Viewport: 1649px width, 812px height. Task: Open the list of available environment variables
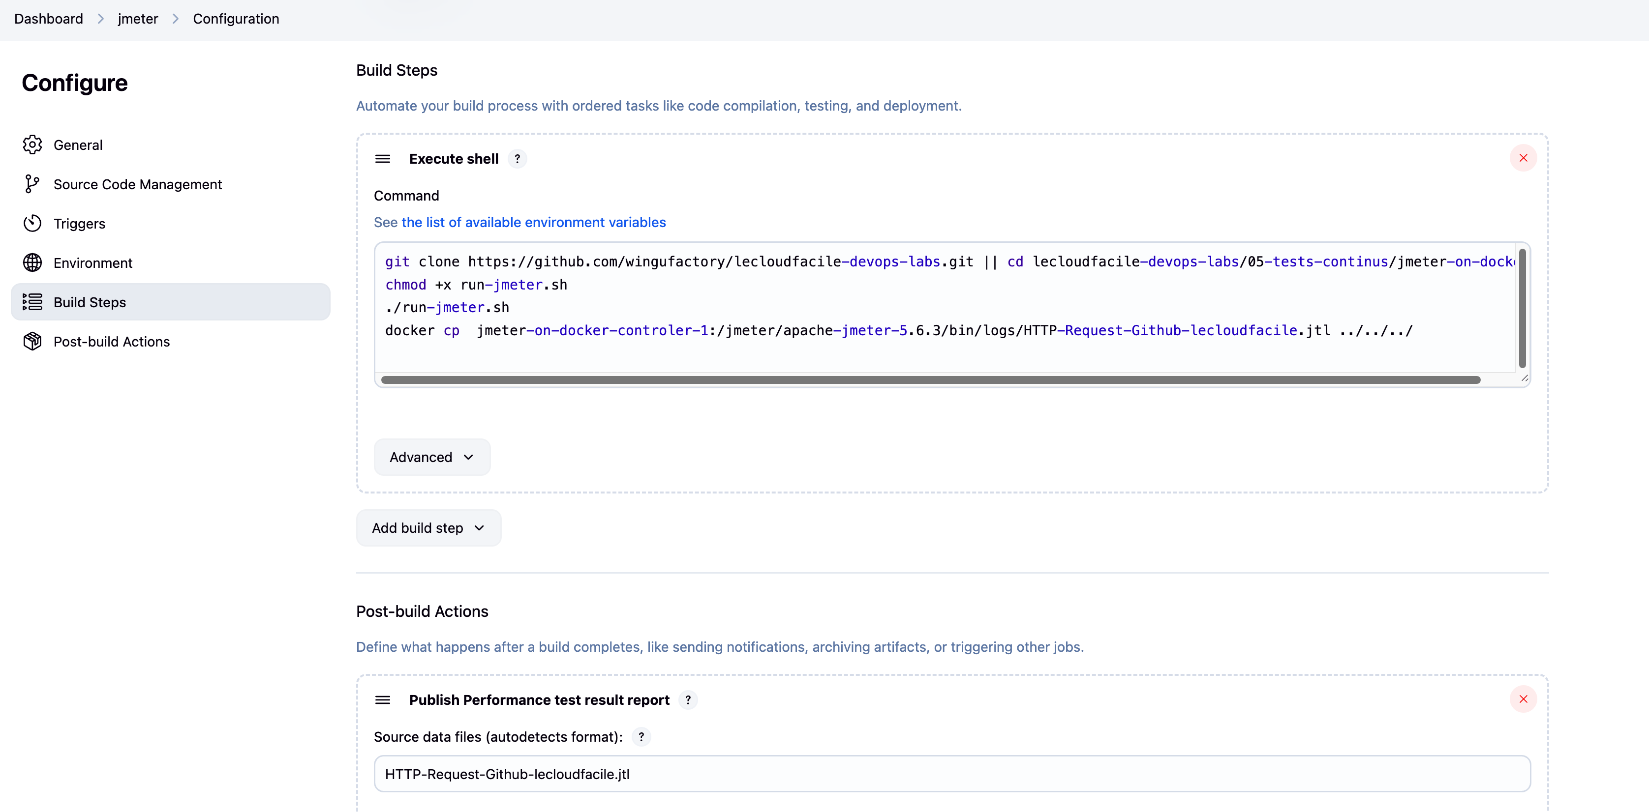tap(533, 222)
